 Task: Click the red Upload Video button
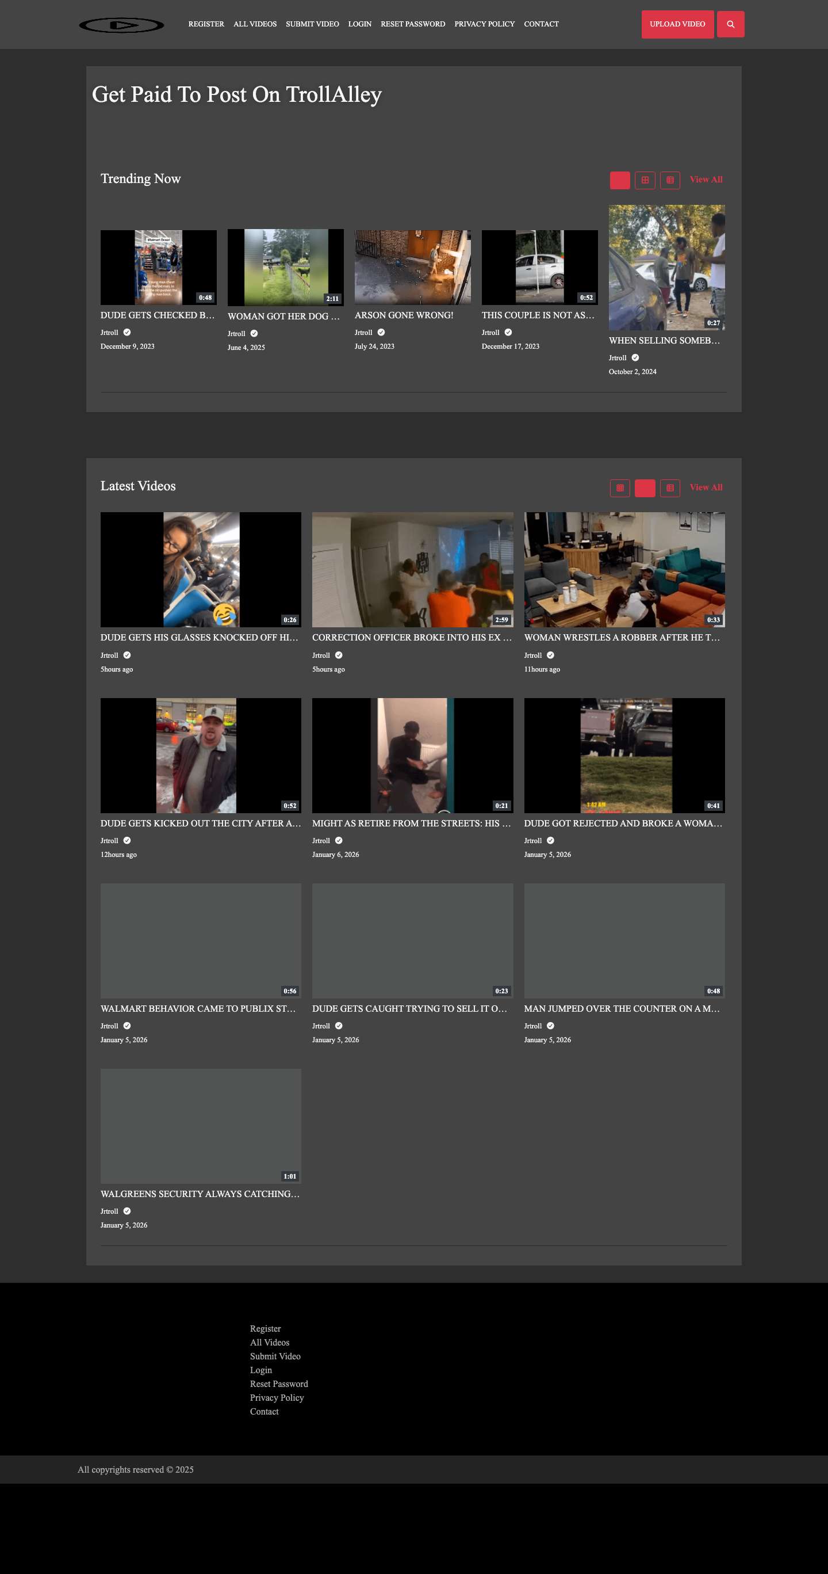pos(677,24)
